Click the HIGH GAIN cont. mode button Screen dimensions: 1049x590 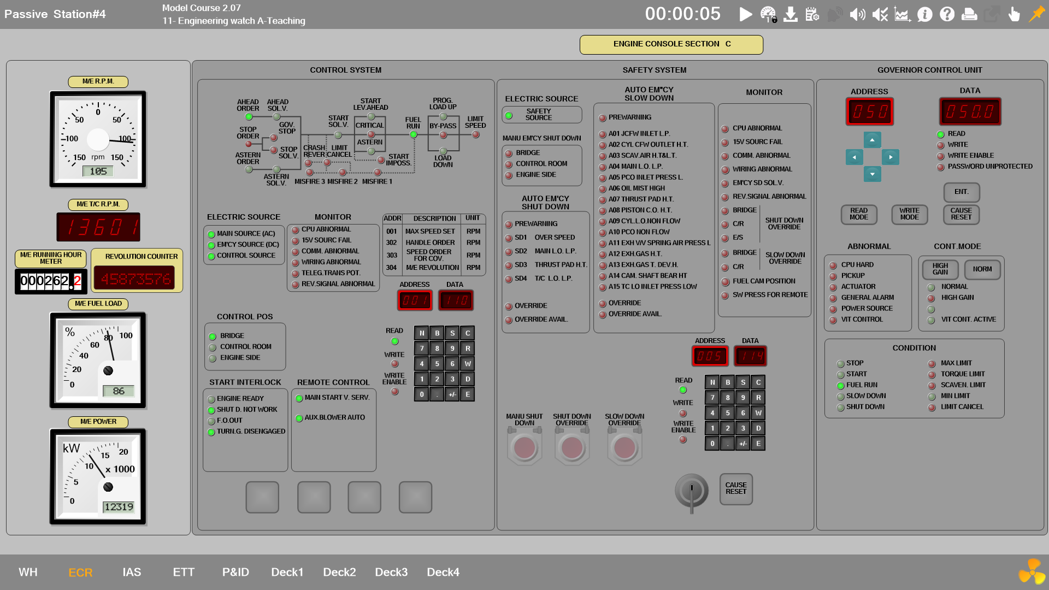pos(940,269)
